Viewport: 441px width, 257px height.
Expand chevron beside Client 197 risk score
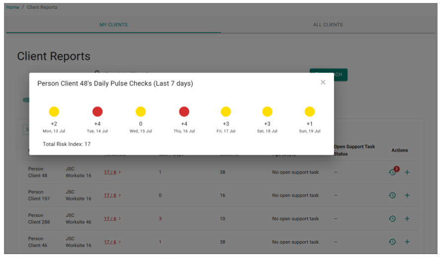[x=119, y=195]
